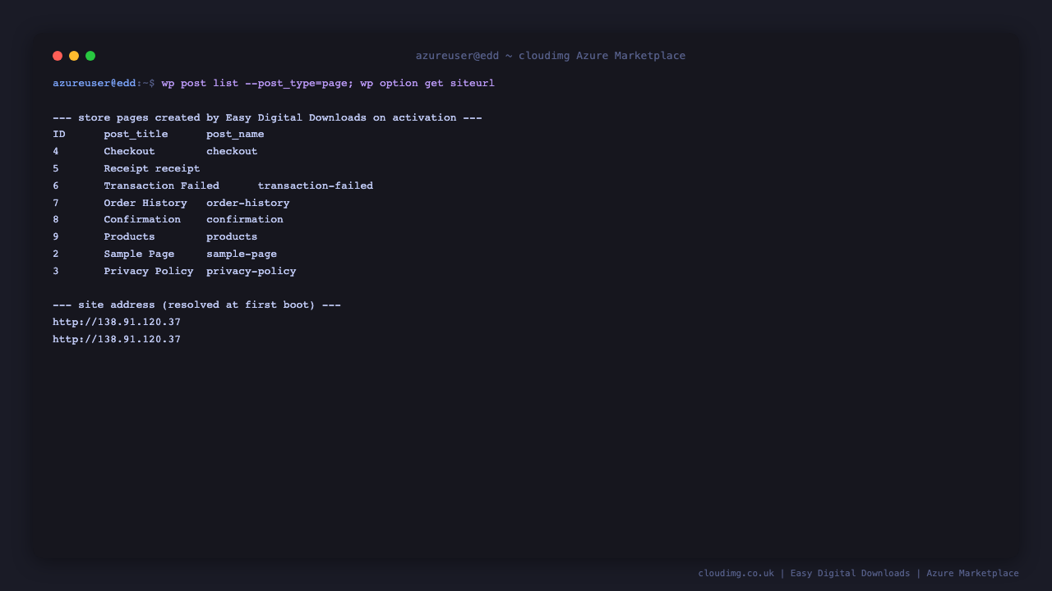This screenshot has width=1052, height=591.
Task: Click ID '4' in the Checkout row
Action: coord(56,152)
